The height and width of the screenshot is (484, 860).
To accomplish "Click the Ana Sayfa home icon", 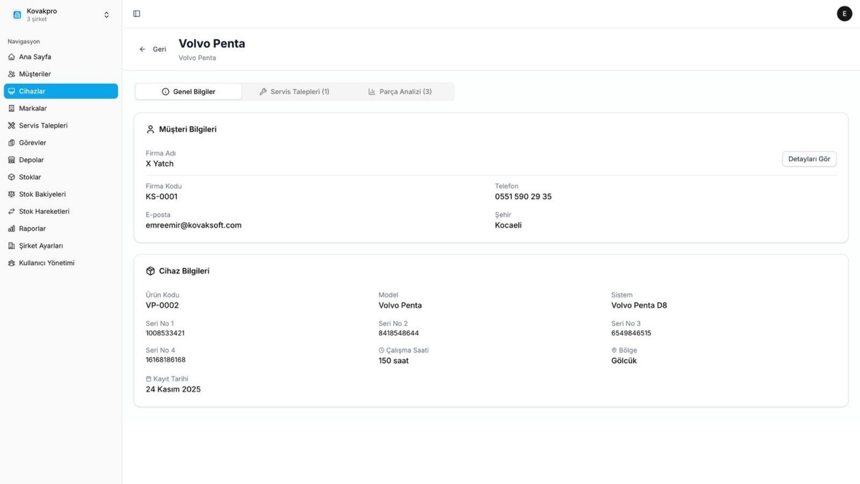I will [x=11, y=57].
